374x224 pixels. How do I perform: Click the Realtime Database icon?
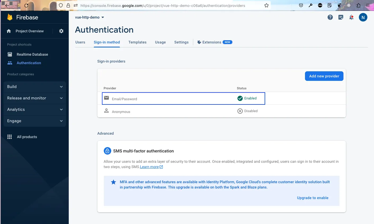click(x=10, y=54)
